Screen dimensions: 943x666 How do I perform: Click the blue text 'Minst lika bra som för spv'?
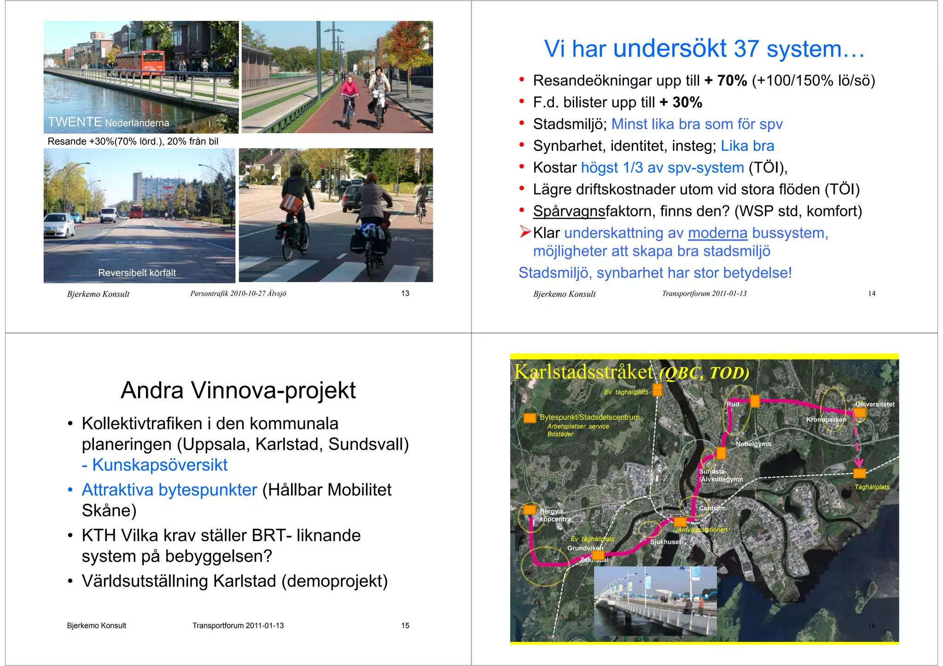click(x=697, y=124)
